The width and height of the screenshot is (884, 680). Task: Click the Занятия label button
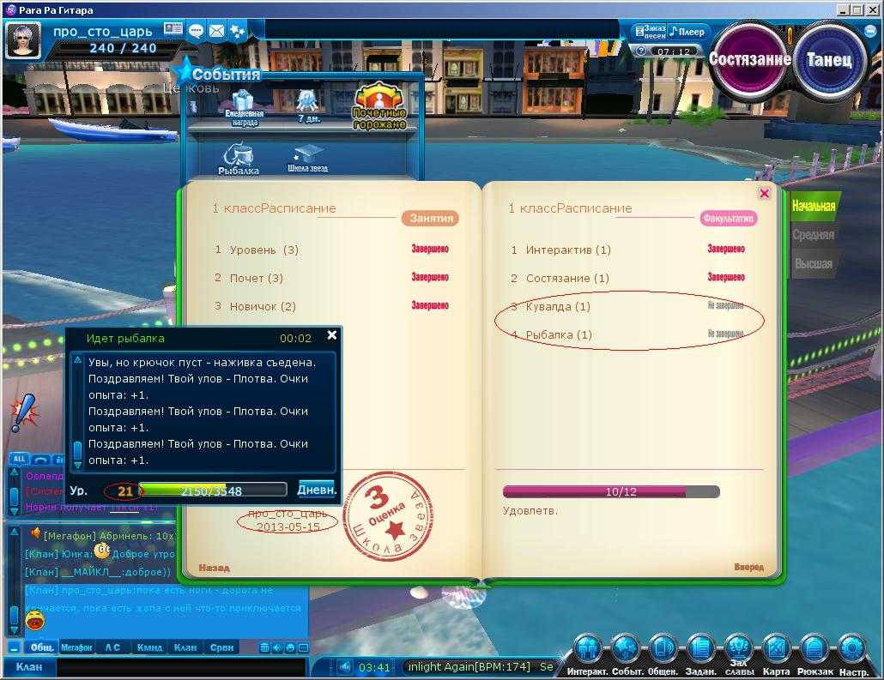tap(431, 218)
